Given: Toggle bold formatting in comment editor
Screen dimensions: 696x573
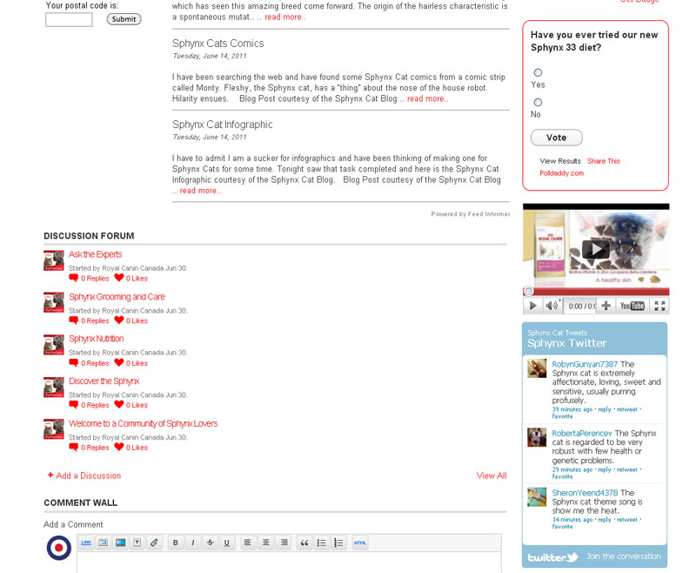Looking at the screenshot, I should 175,543.
